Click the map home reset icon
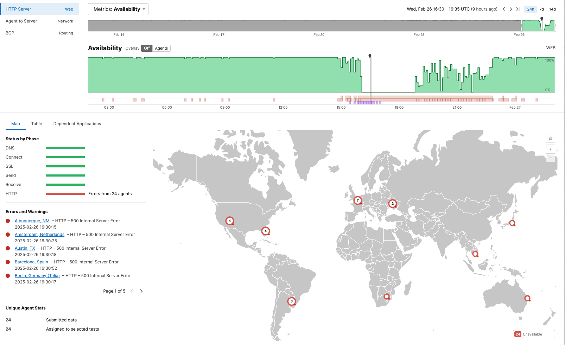This screenshot has width=565, height=345. pyautogui.click(x=551, y=138)
